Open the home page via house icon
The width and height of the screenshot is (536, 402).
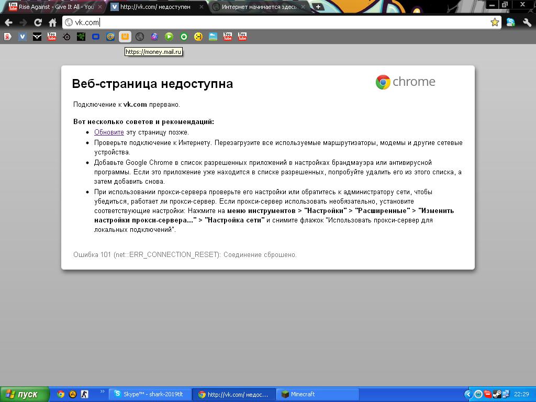tap(52, 23)
